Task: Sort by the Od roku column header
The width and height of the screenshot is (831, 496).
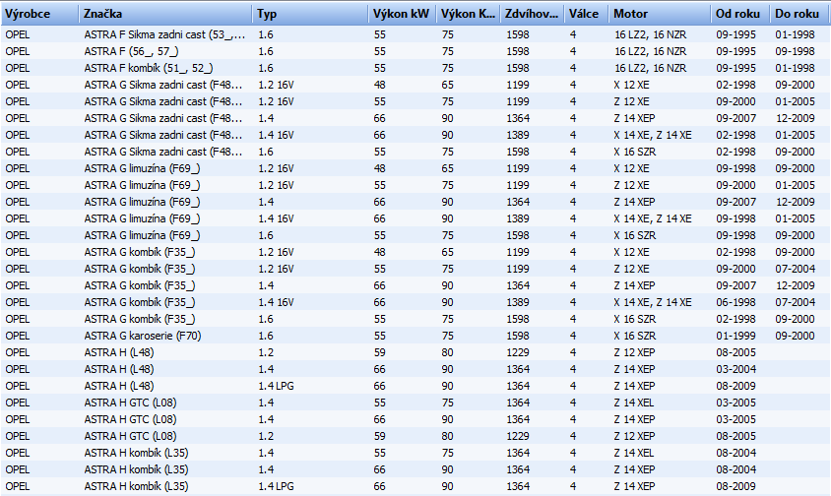Action: pyautogui.click(x=740, y=14)
